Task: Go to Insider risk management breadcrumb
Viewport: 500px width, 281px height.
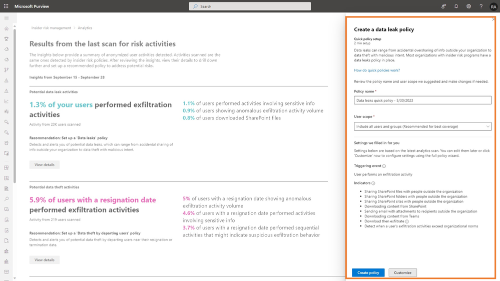Action: pyautogui.click(x=51, y=28)
